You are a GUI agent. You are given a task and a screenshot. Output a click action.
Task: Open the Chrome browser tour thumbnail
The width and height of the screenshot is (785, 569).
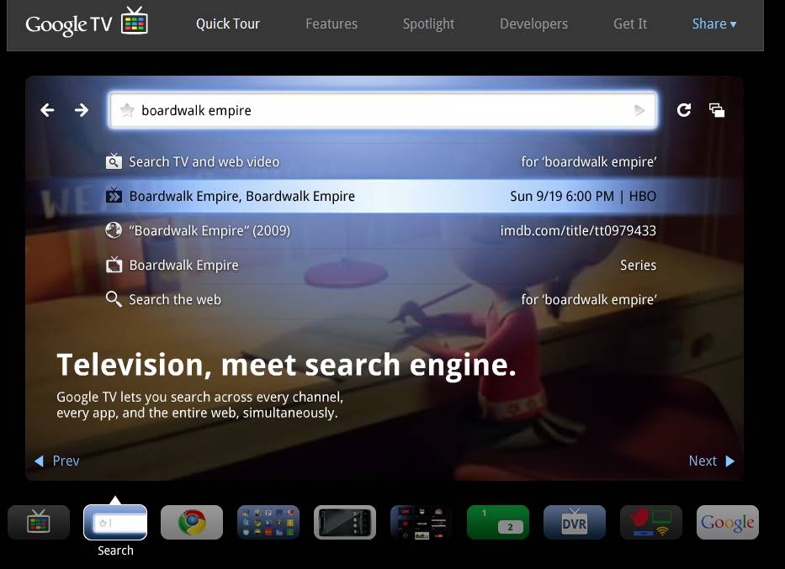point(192,522)
